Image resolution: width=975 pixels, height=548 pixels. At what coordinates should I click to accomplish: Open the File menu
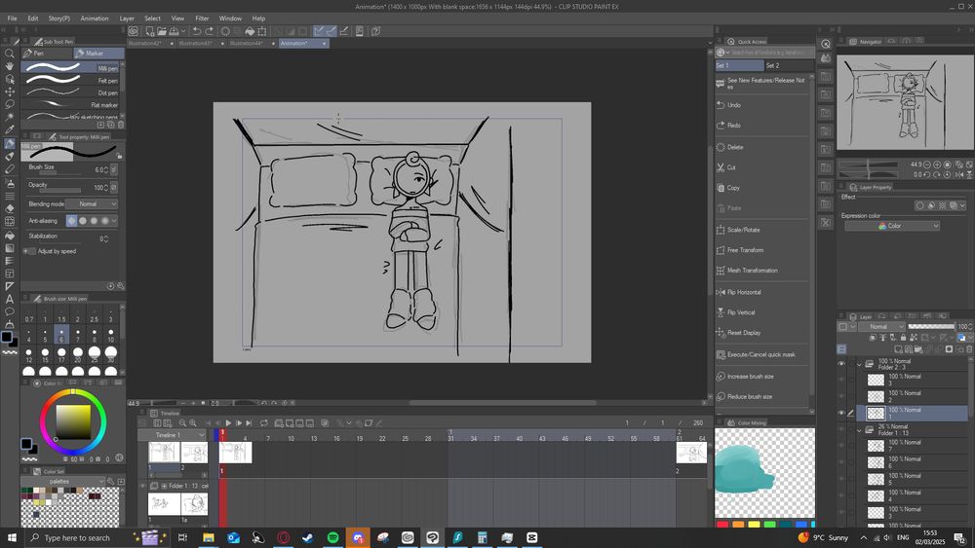tap(13, 18)
